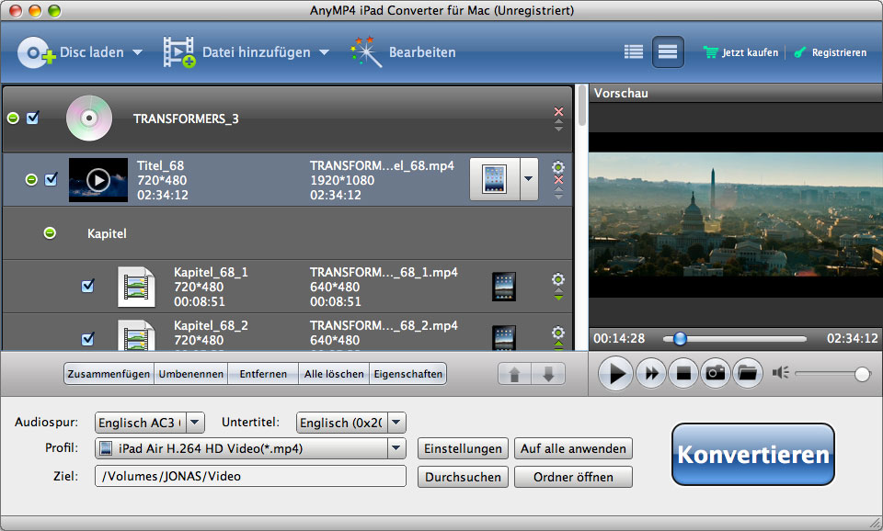Click the Ziel path input field

(x=250, y=476)
